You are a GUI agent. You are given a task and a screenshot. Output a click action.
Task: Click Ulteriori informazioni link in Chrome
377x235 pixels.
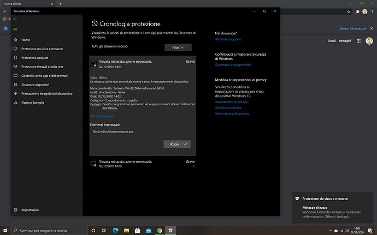[352, 28]
